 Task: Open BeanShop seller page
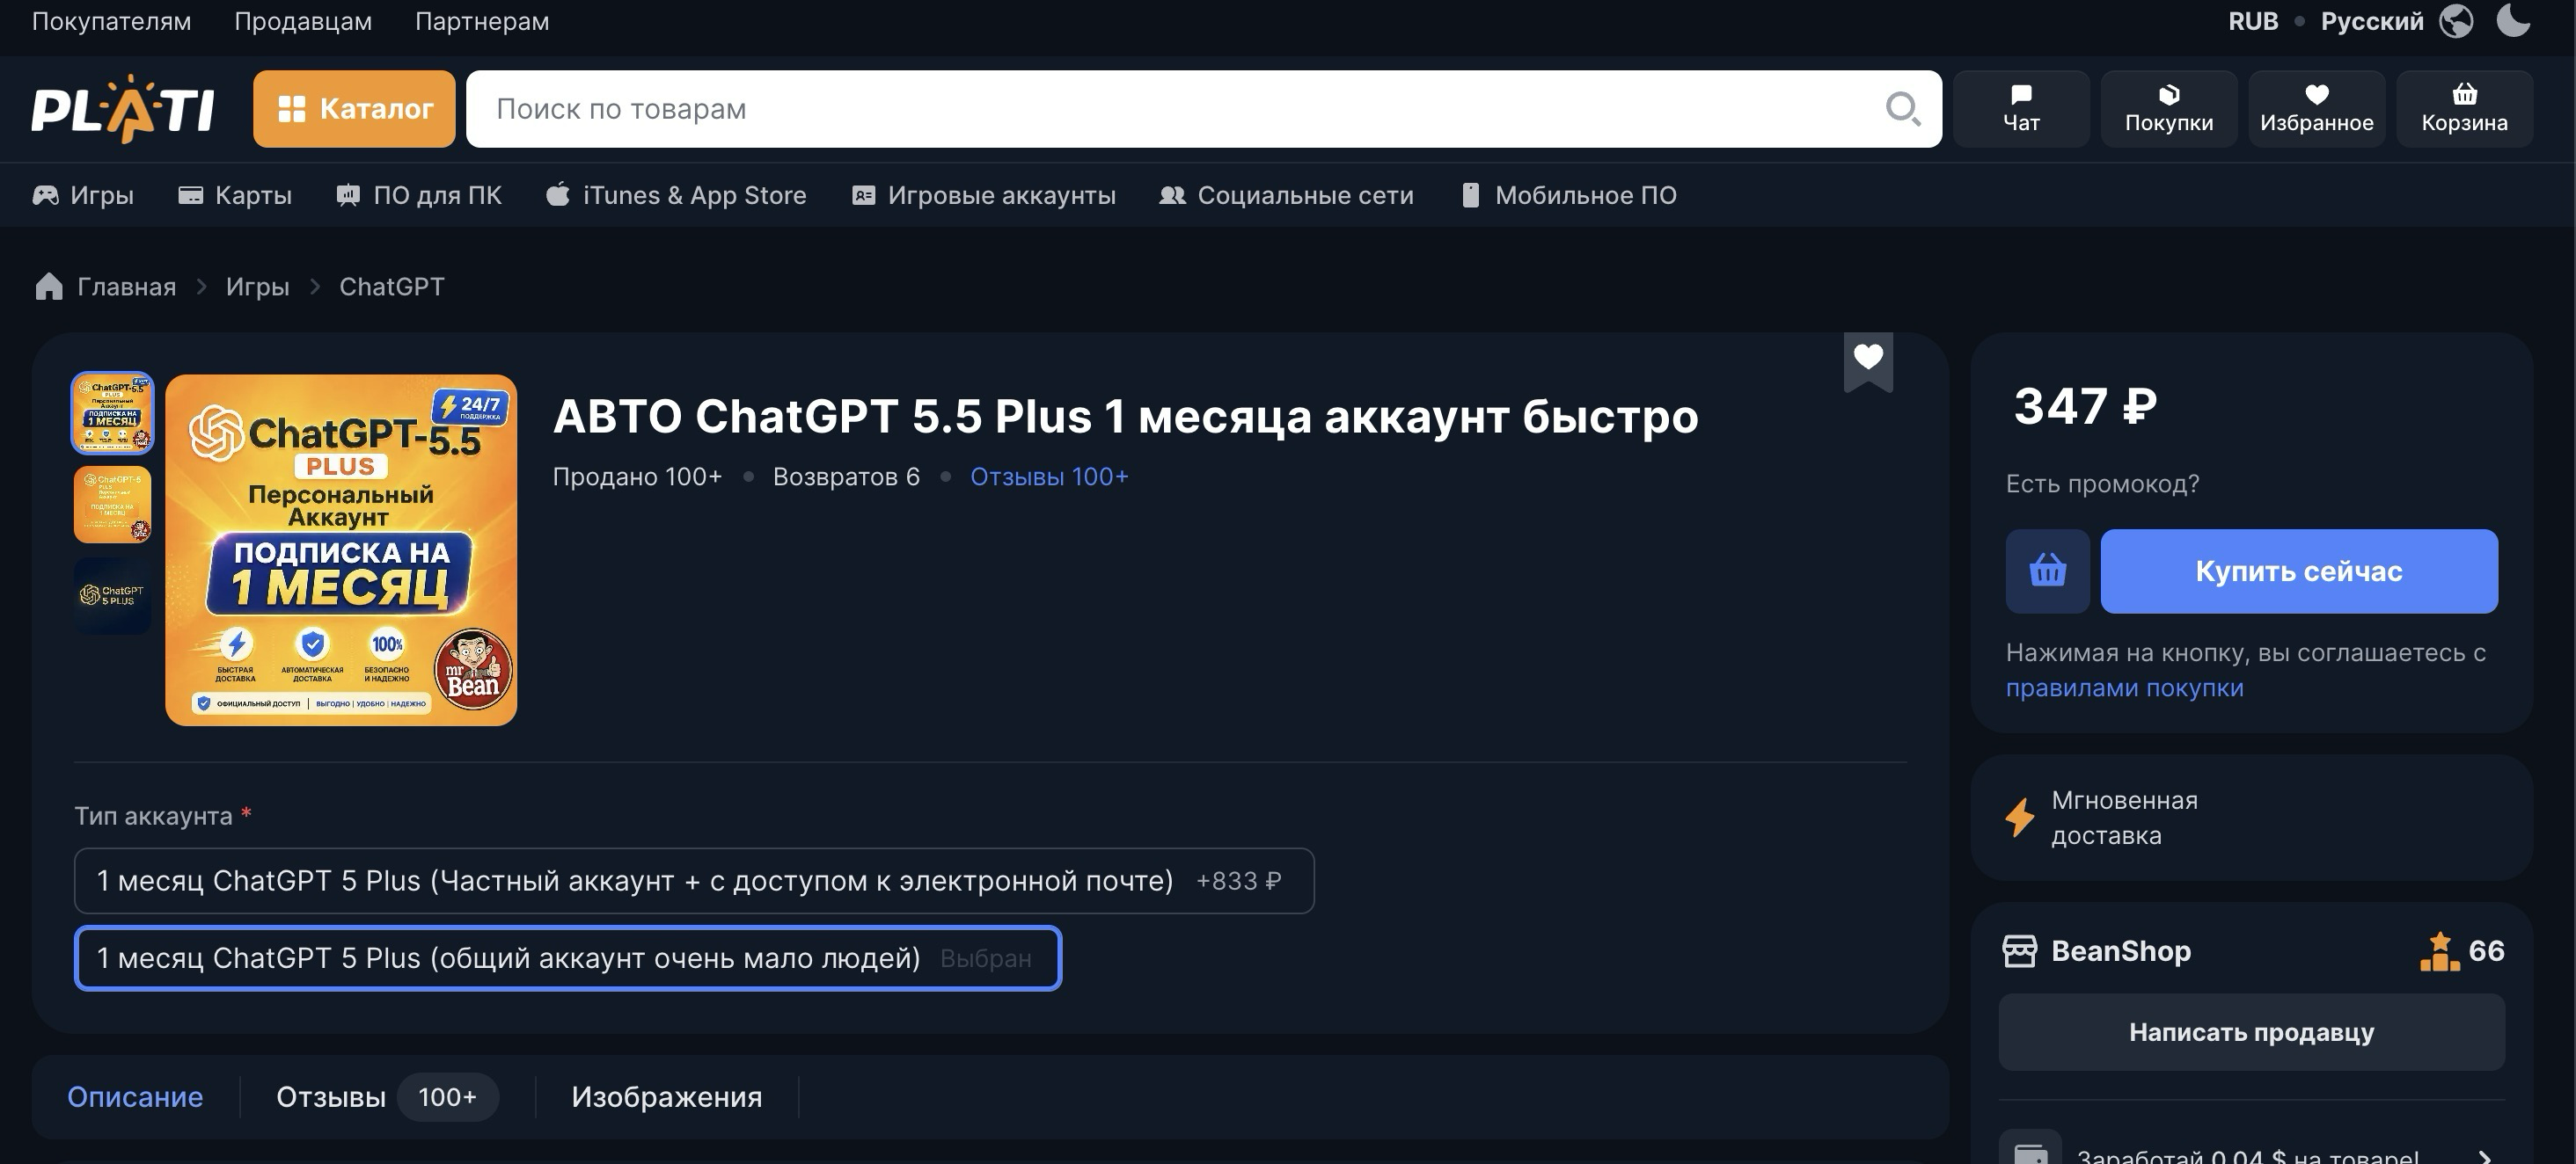(2121, 950)
